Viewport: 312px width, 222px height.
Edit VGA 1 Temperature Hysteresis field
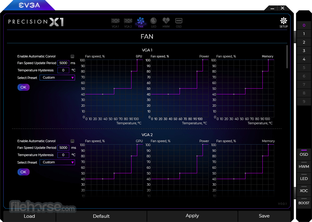63,70
